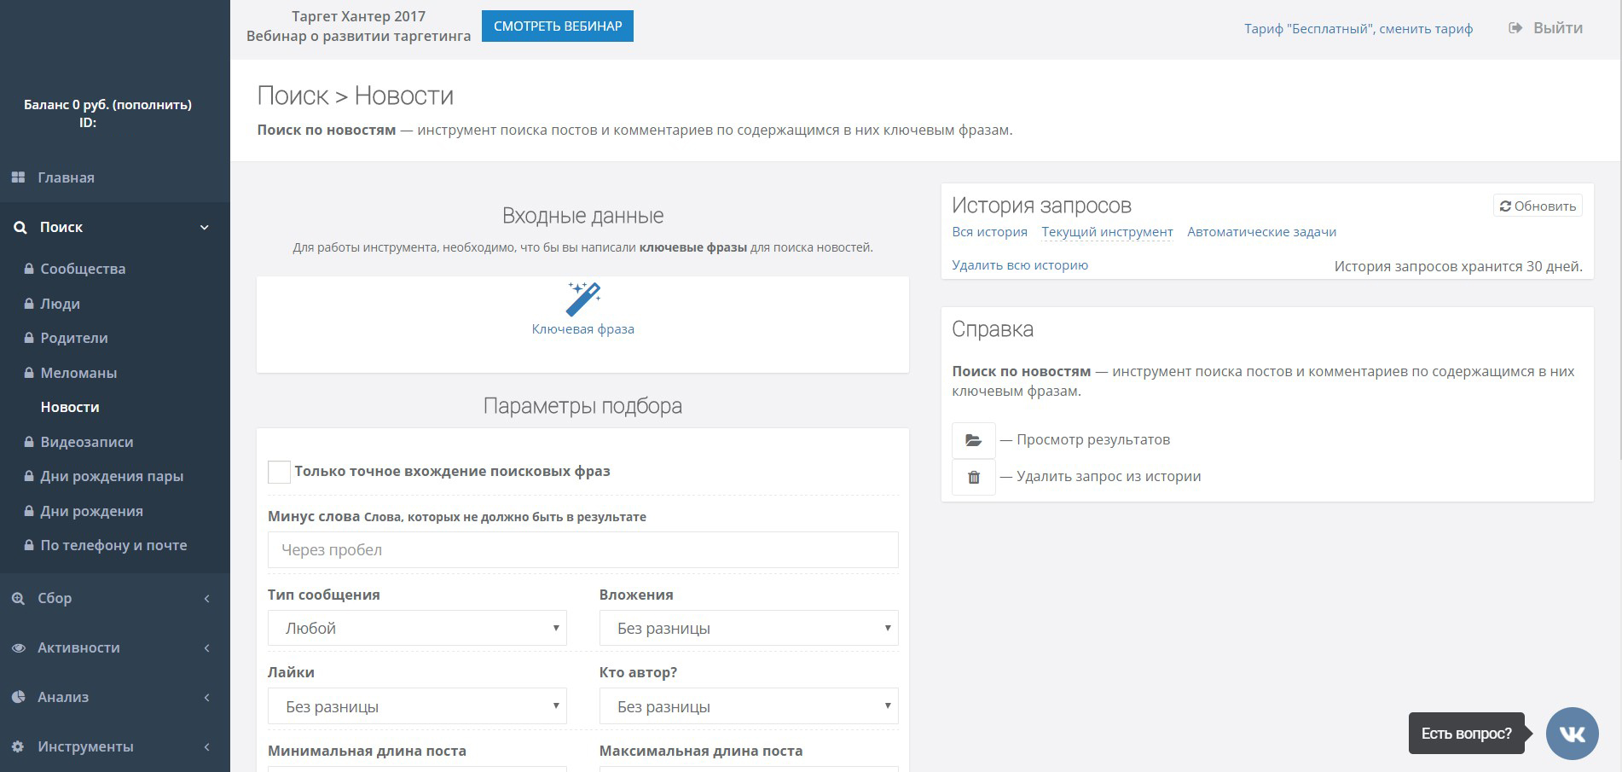The height and width of the screenshot is (772, 1622).
Task: Click the СМОТРЕТЬ ВЕБИНАР button
Action: [558, 26]
